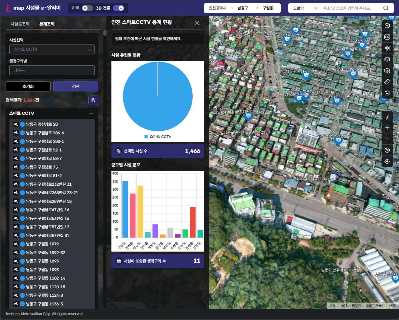This screenshot has height=320, width=399.
Task: Zoom in on the map
Action: tap(387, 128)
